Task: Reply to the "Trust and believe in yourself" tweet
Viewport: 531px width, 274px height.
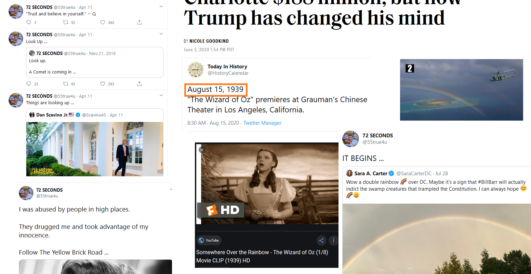Action: pyautogui.click(x=29, y=23)
